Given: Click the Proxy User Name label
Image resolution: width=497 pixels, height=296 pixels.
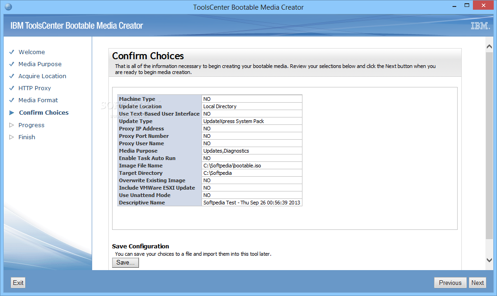Looking at the screenshot, I should (141, 143).
